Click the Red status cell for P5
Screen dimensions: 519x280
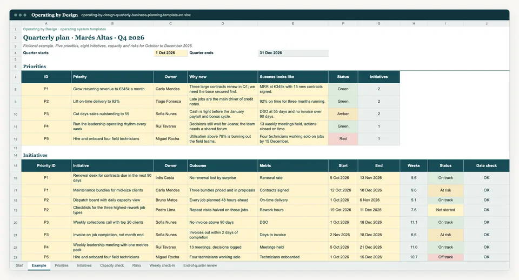click(343, 139)
